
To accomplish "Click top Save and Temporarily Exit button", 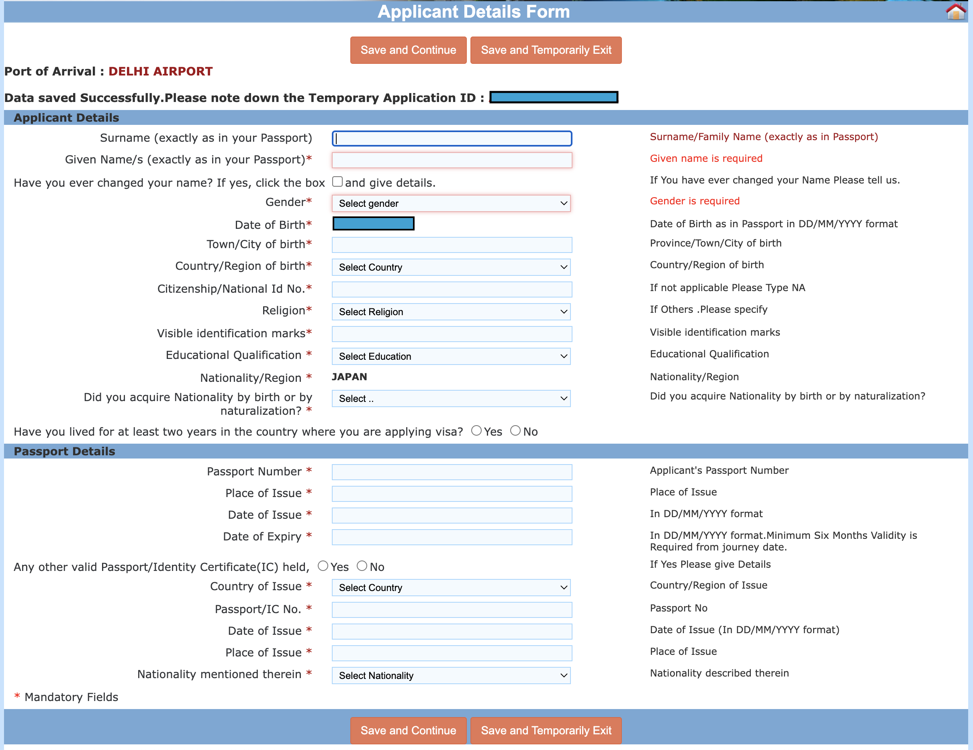I will [x=546, y=50].
